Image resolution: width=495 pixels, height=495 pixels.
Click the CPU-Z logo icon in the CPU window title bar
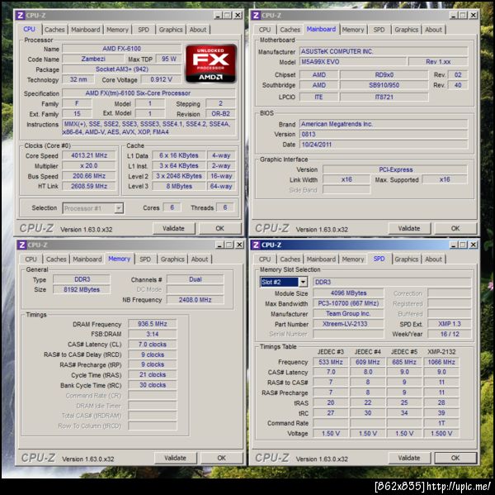(21, 15)
